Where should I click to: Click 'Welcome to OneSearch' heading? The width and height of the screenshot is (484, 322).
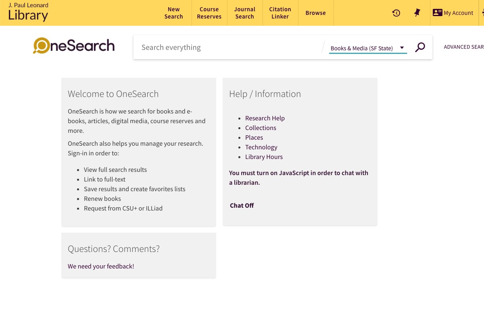tap(113, 94)
